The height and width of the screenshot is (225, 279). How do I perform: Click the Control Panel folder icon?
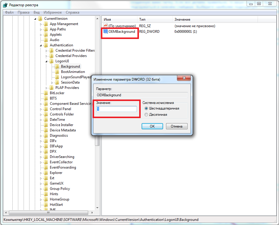46,109
